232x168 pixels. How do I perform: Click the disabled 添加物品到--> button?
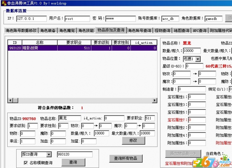[x=183, y=153]
